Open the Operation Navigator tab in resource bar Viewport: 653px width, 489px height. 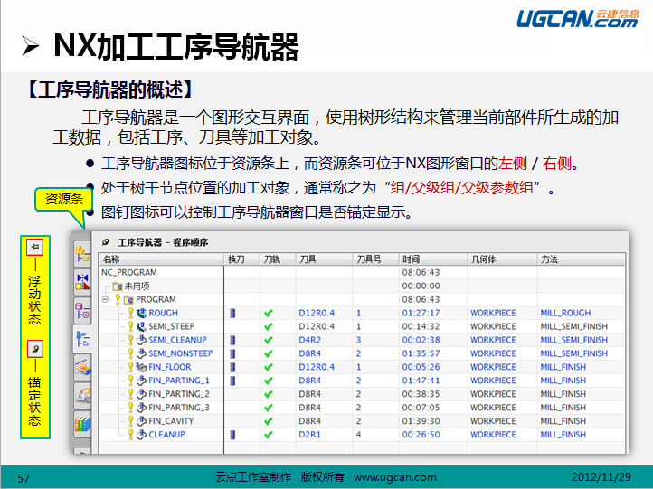click(82, 339)
